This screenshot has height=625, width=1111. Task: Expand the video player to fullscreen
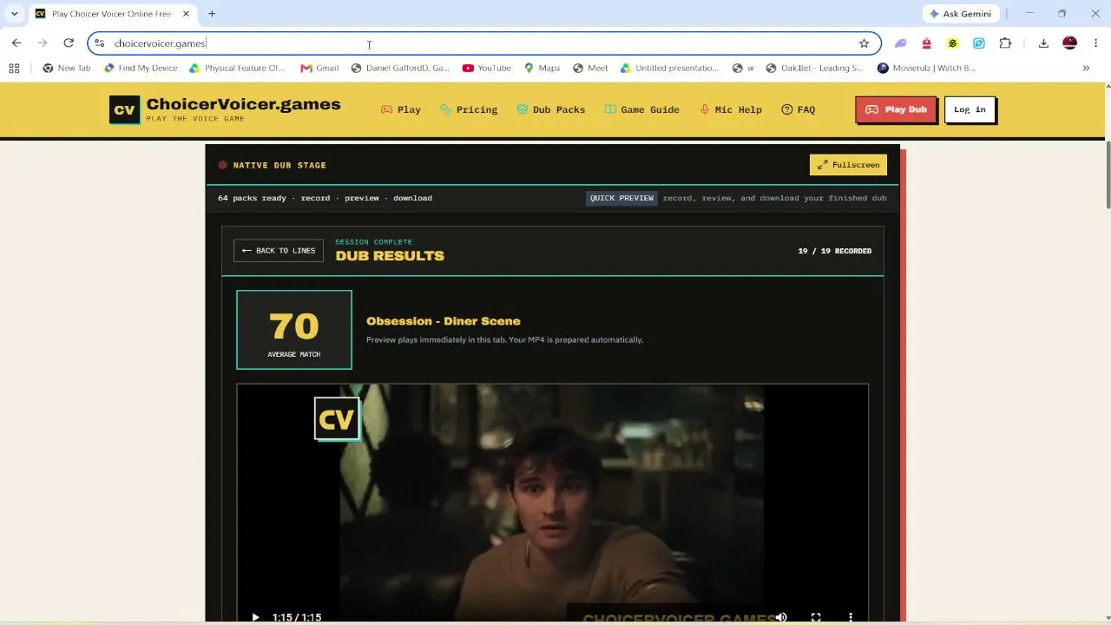point(816,617)
